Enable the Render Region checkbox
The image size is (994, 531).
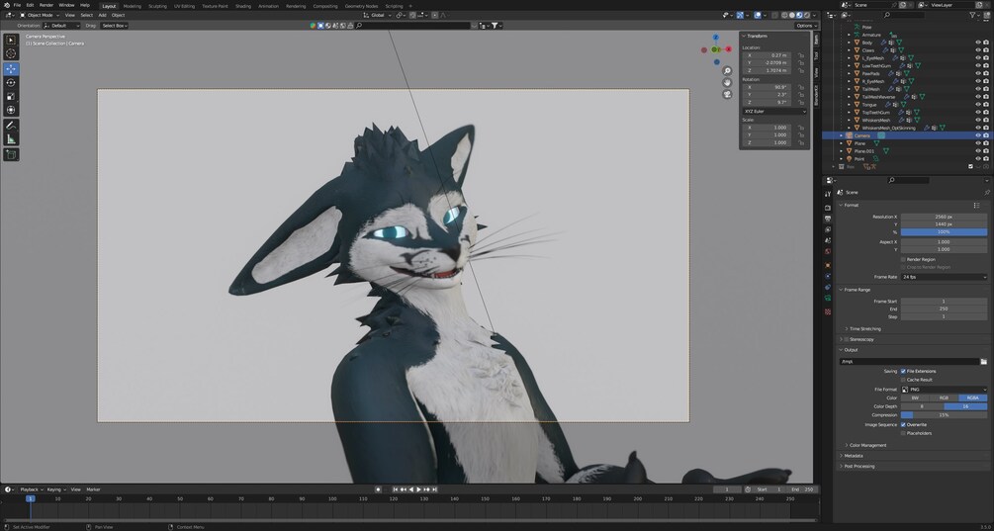coord(903,259)
